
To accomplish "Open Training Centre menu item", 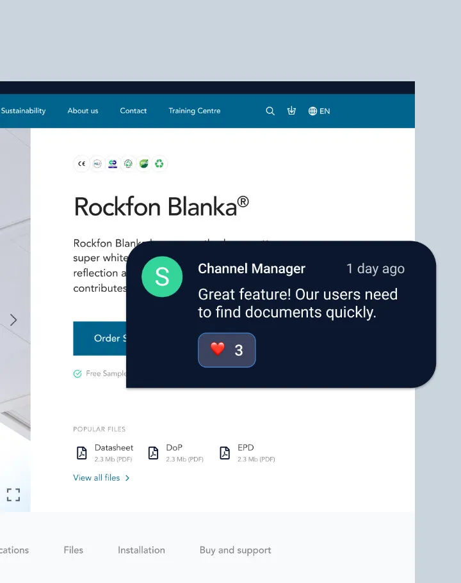I will pyautogui.click(x=195, y=111).
